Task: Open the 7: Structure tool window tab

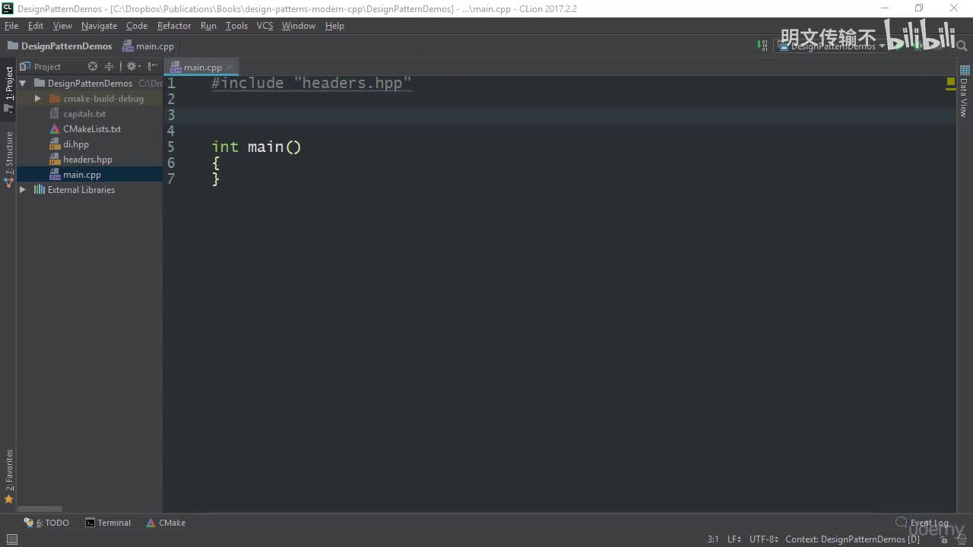Action: coord(8,158)
